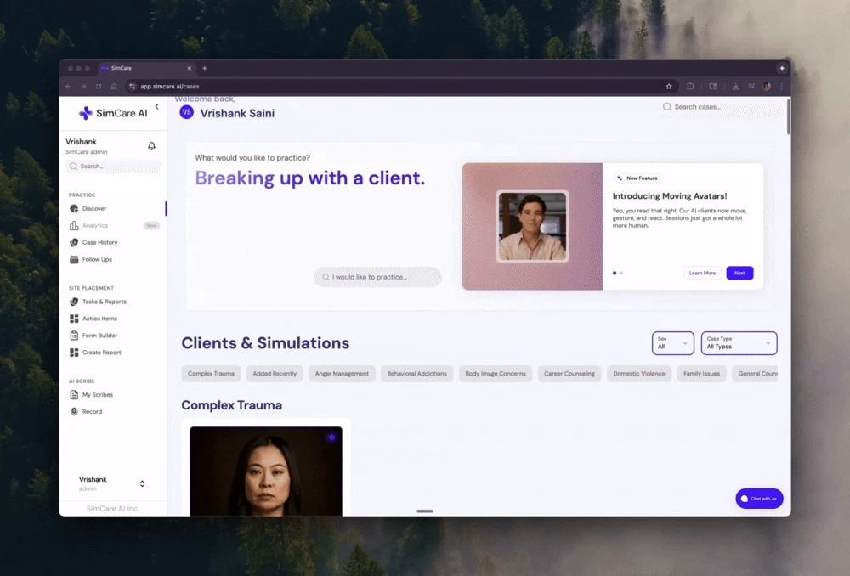850x576 pixels.
Task: Expand the Vrishank admin account switcher
Action: click(113, 483)
